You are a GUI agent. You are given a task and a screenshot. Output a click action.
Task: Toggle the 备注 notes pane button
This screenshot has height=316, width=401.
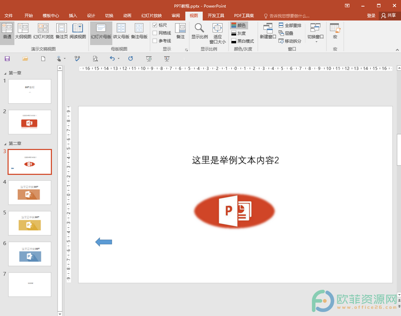point(180,31)
